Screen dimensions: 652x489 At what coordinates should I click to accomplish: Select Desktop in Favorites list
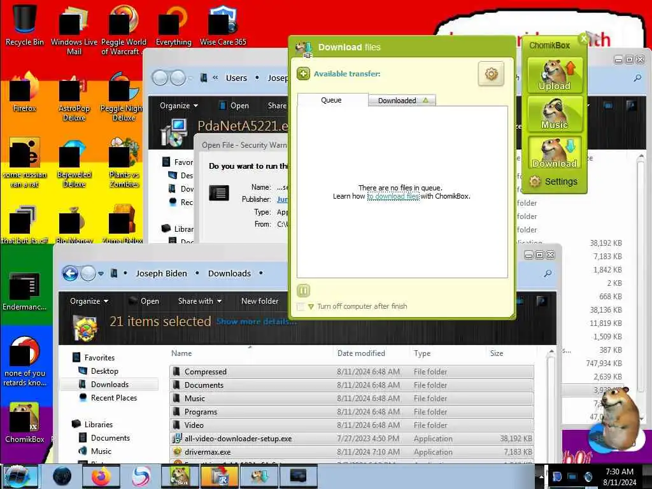coord(104,371)
